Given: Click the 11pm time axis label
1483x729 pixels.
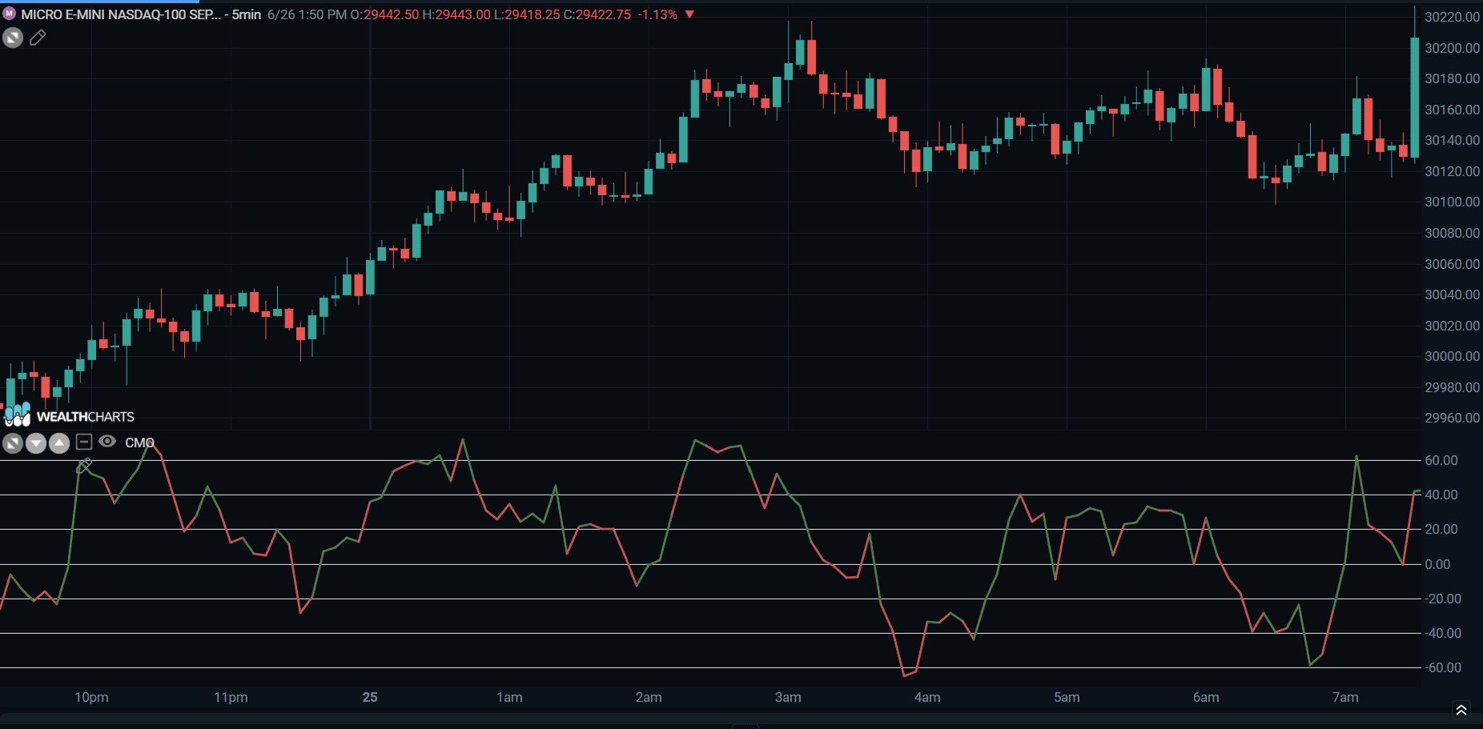Looking at the screenshot, I should pos(231,697).
